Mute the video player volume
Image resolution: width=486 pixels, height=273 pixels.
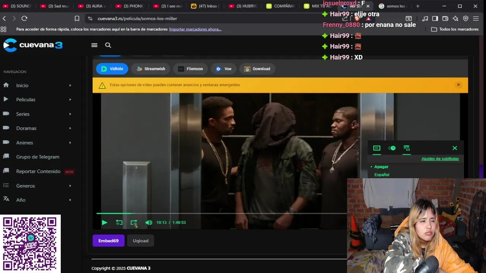click(149, 223)
